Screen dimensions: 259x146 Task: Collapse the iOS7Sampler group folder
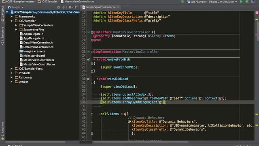11,21
